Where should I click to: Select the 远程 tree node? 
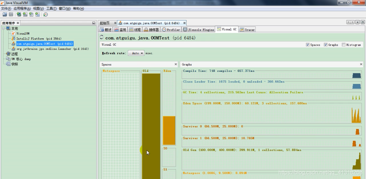tap(14, 54)
